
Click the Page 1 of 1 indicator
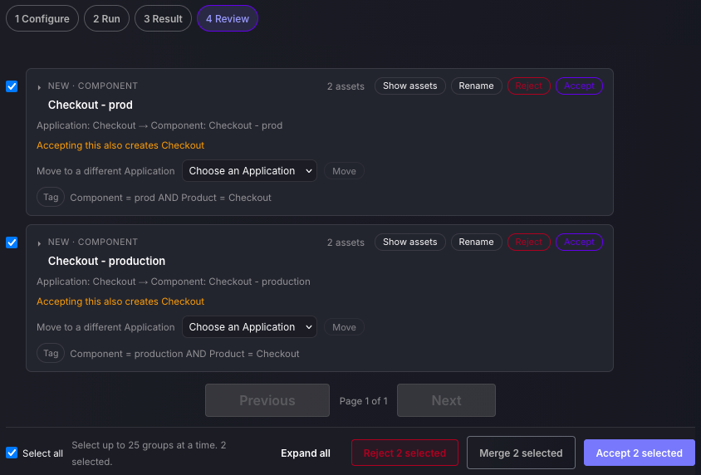(x=364, y=401)
